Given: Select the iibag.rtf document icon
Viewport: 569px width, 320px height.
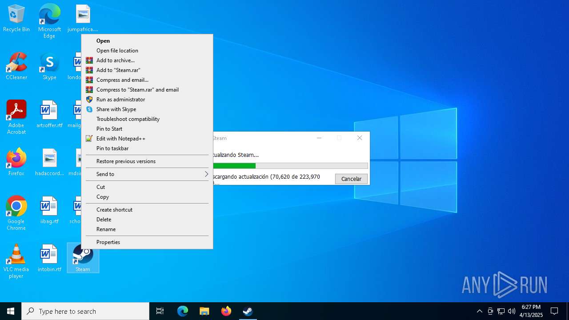Looking at the screenshot, I should pyautogui.click(x=49, y=211).
